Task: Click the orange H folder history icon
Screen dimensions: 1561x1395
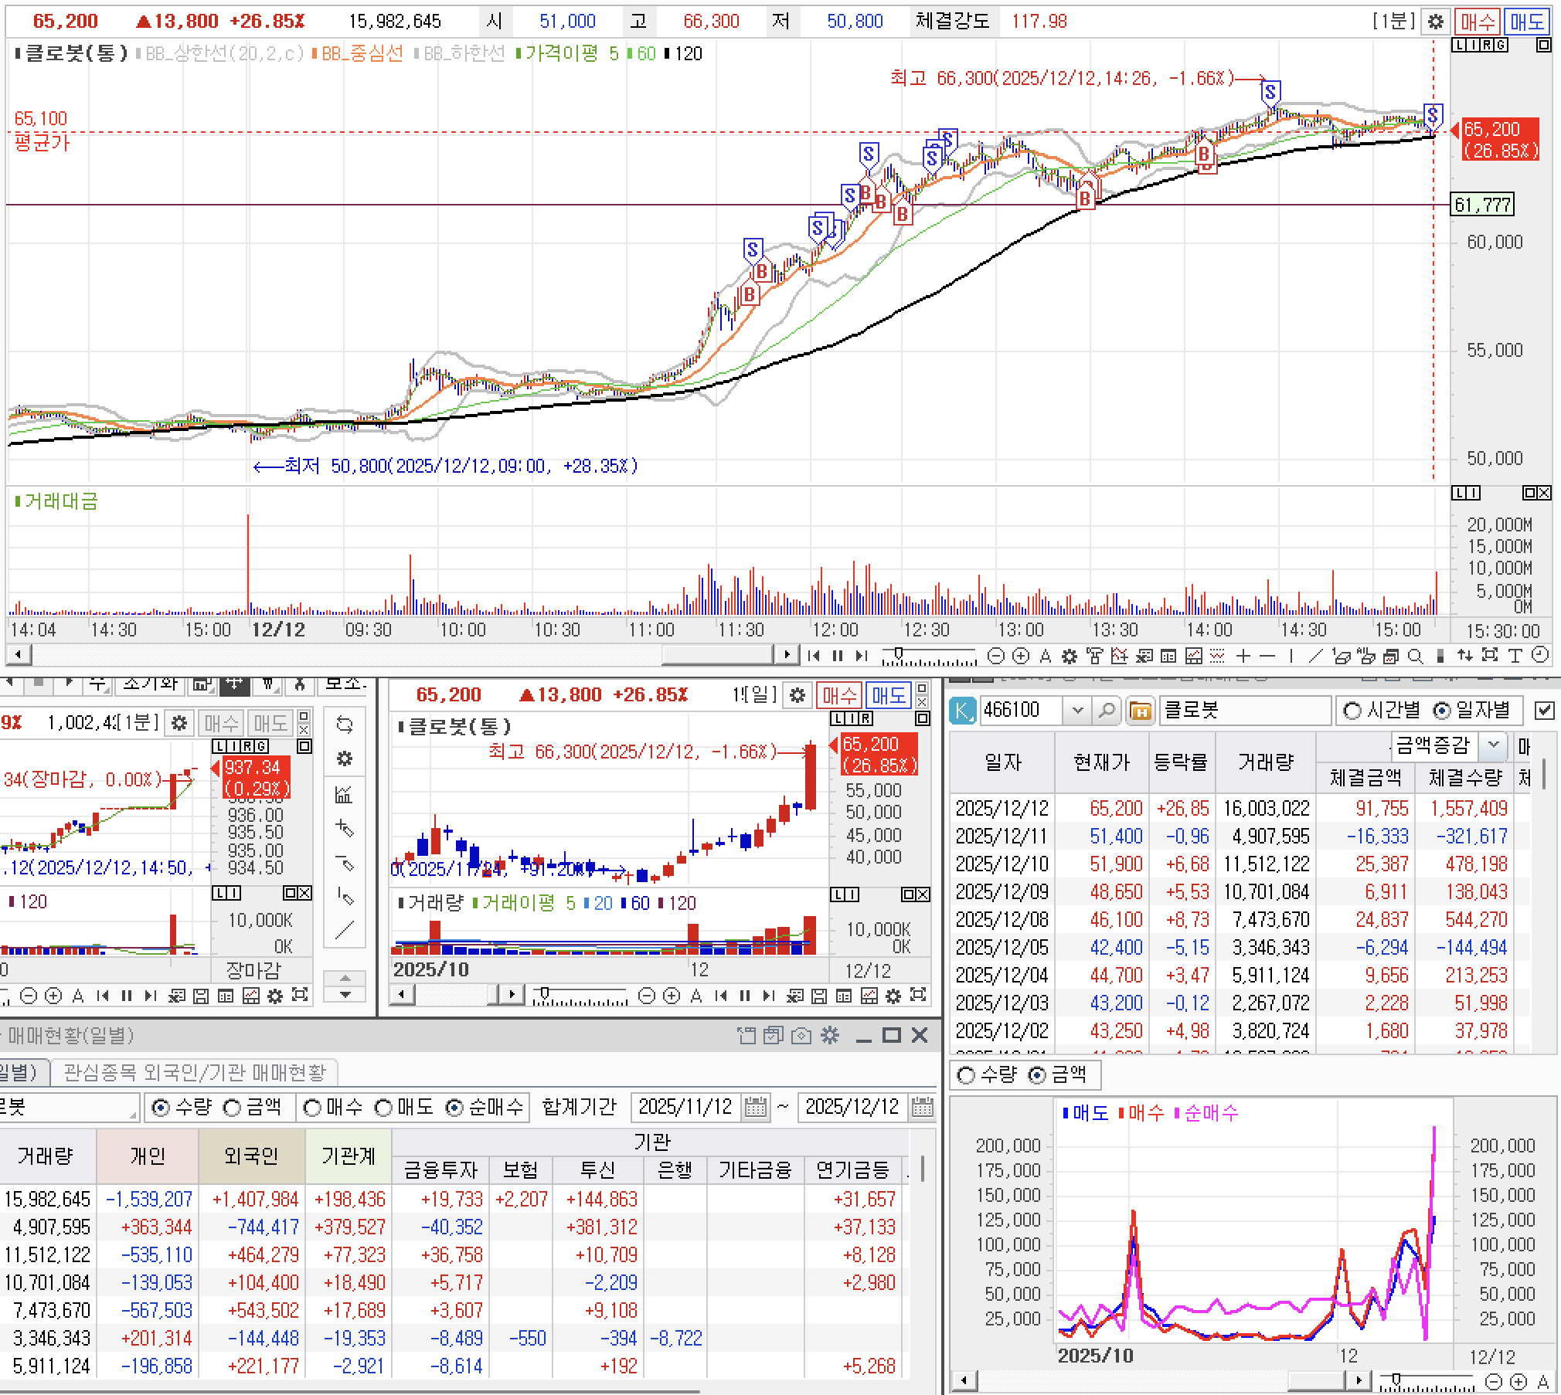Action: pyautogui.click(x=1140, y=710)
